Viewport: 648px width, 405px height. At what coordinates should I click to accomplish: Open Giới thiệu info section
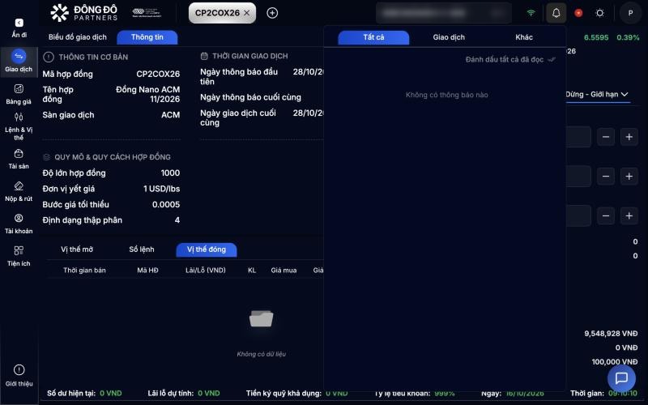(19, 375)
